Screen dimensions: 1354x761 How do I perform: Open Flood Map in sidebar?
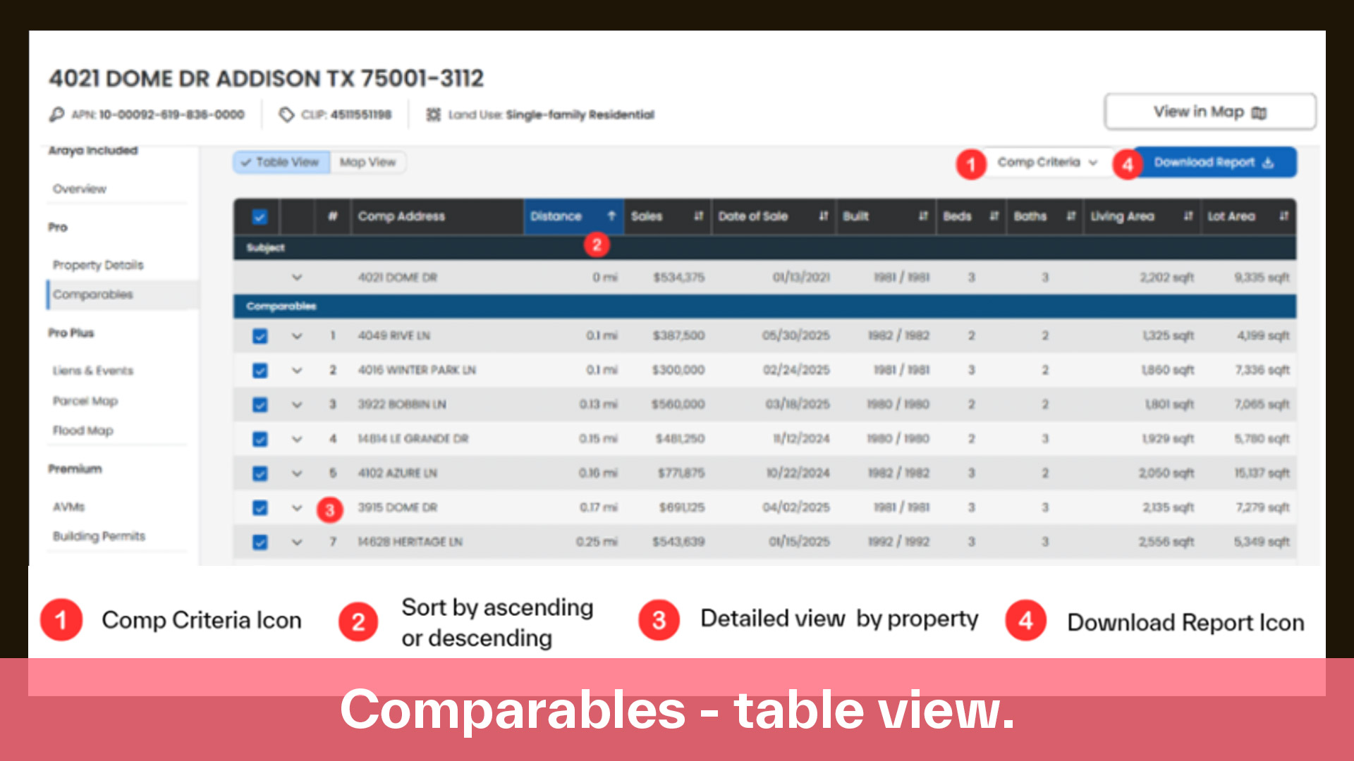coord(83,431)
